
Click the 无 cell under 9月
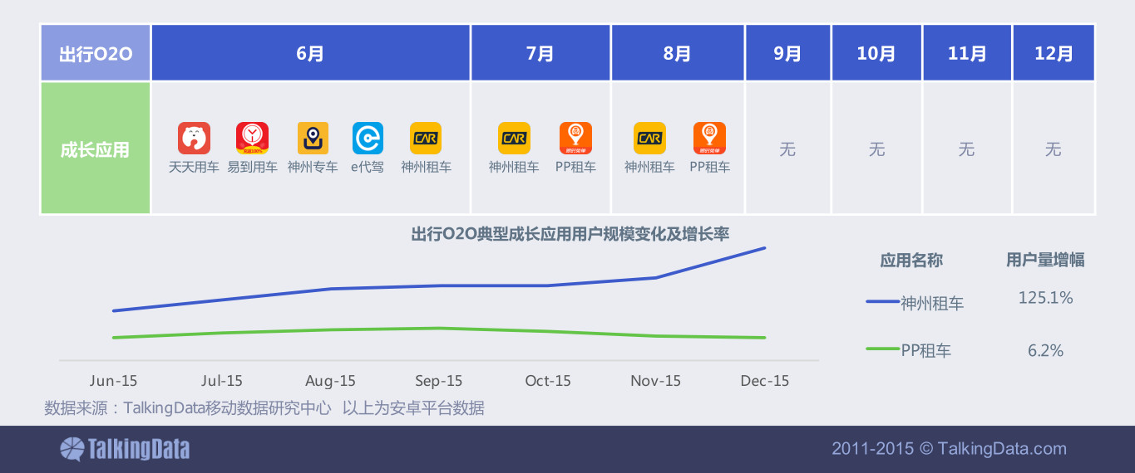787,149
